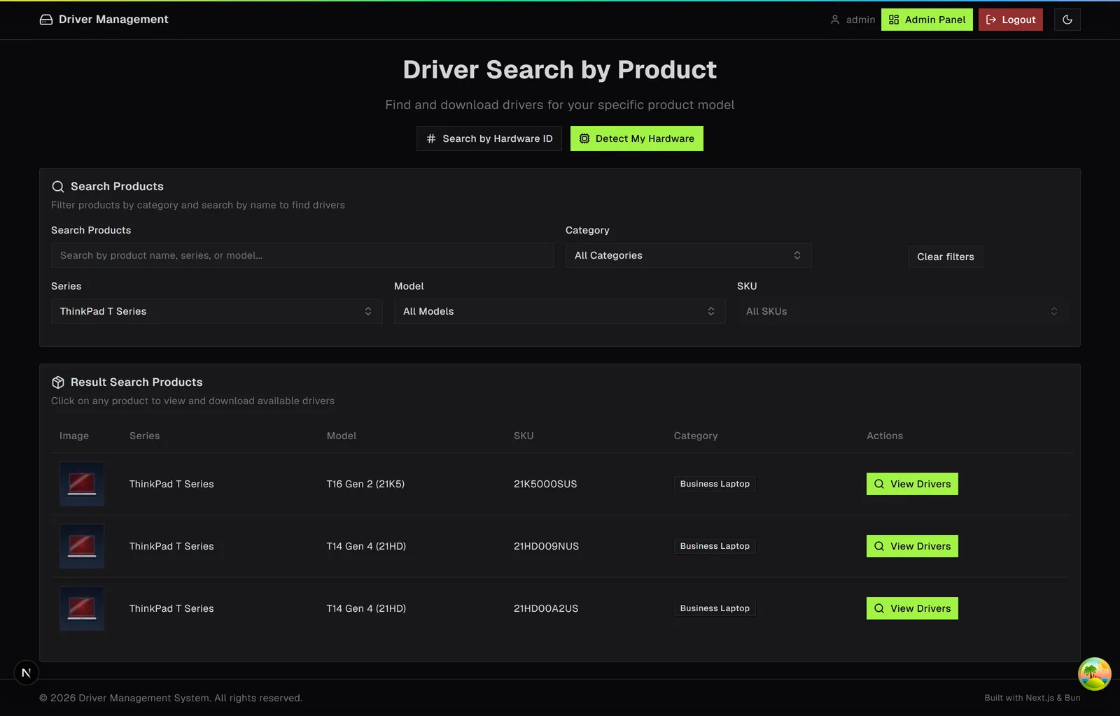Click the admin user icon
Image resolution: width=1120 pixels, height=716 pixels.
point(835,20)
